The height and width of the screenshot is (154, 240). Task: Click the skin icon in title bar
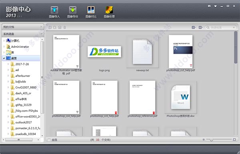[x=216, y=6]
